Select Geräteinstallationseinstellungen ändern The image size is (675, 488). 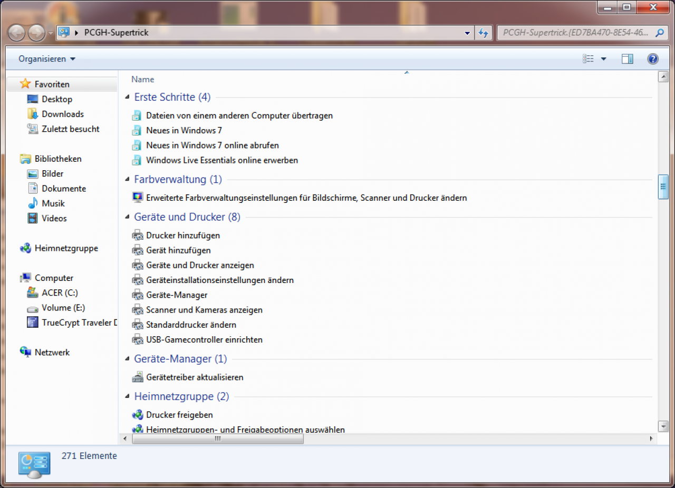pos(220,280)
